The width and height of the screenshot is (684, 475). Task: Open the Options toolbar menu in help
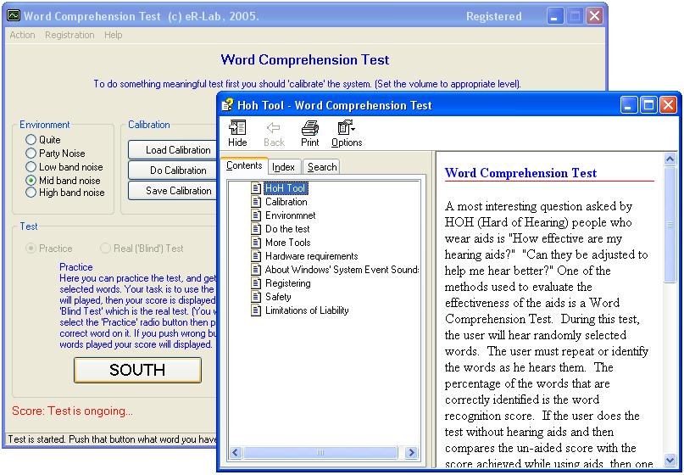tap(347, 134)
